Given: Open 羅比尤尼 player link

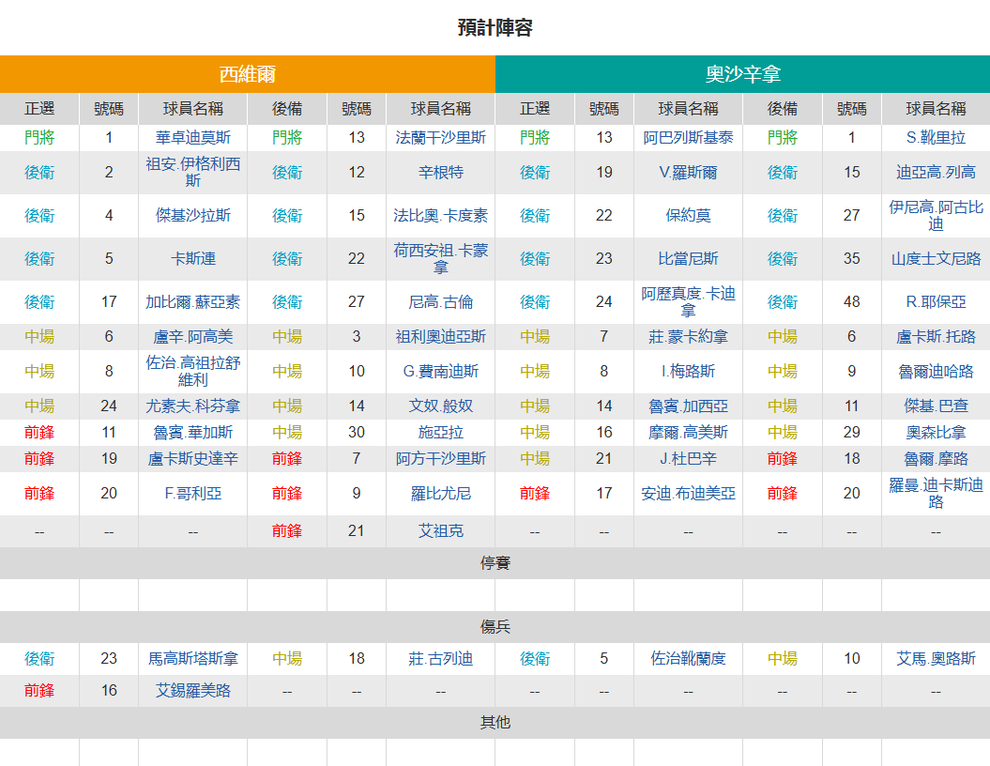Looking at the screenshot, I should click(x=441, y=493).
